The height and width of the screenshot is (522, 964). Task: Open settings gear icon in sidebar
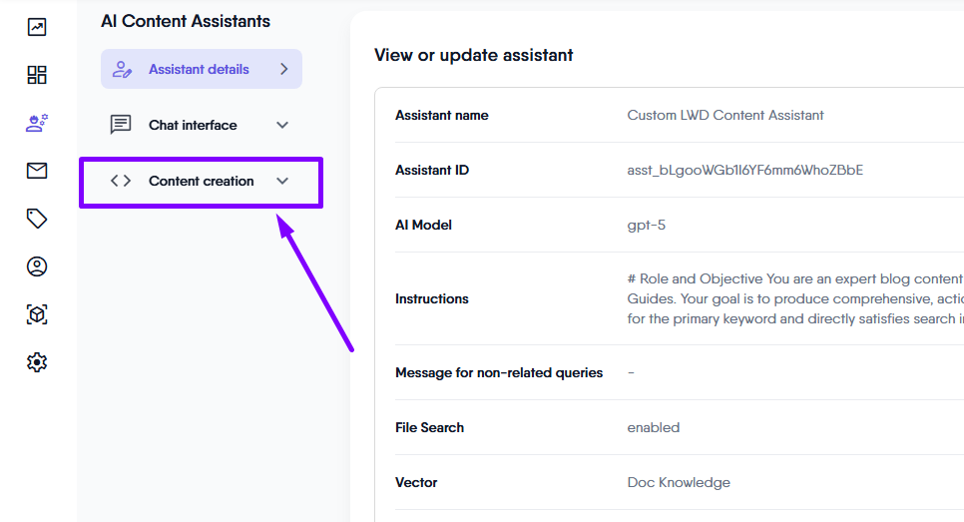[37, 362]
